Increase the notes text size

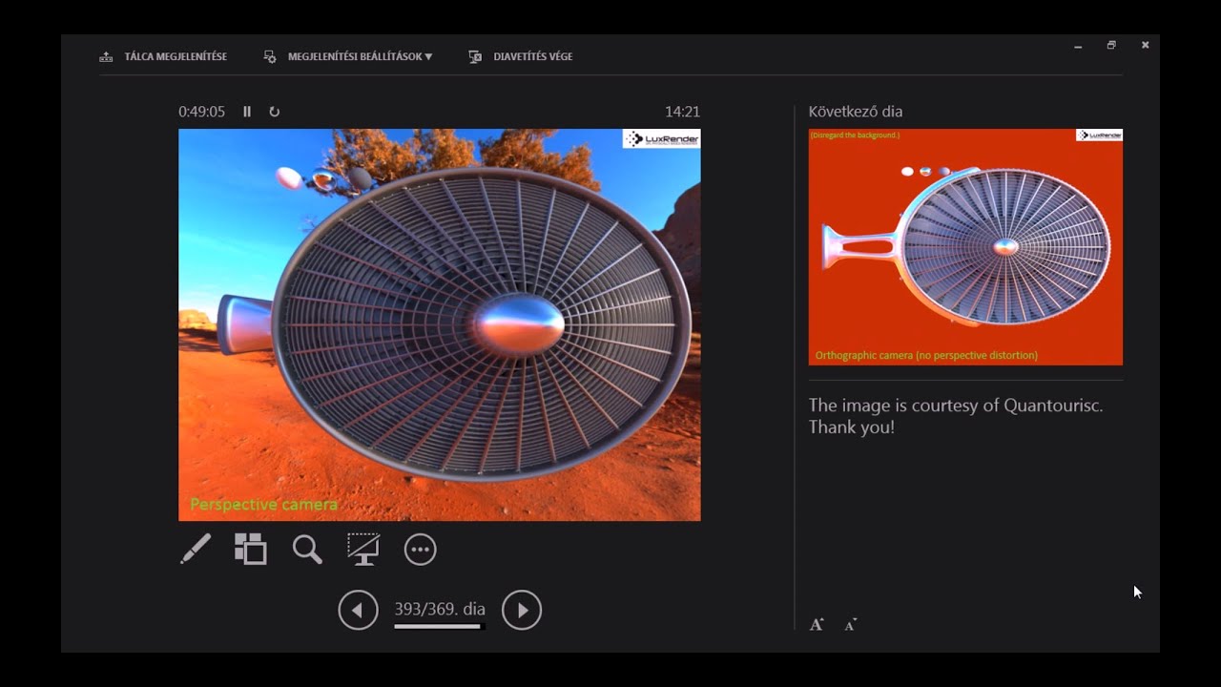[817, 625]
